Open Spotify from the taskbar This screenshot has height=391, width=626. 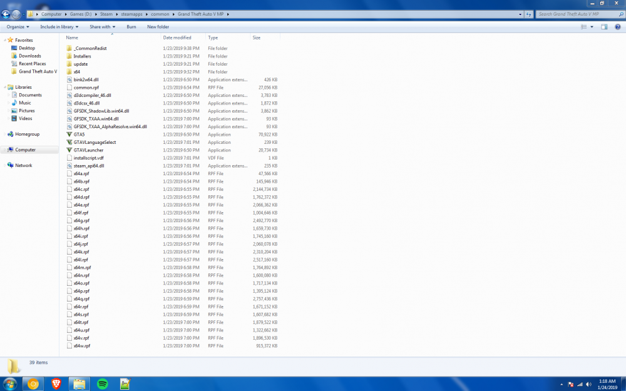[102, 384]
